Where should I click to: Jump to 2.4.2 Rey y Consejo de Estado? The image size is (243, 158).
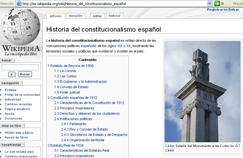click(x=84, y=129)
